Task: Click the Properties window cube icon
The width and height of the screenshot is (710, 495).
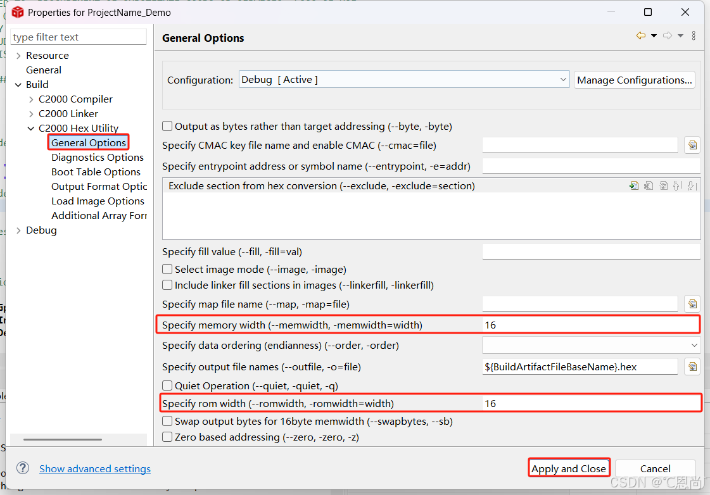Action: (17, 12)
